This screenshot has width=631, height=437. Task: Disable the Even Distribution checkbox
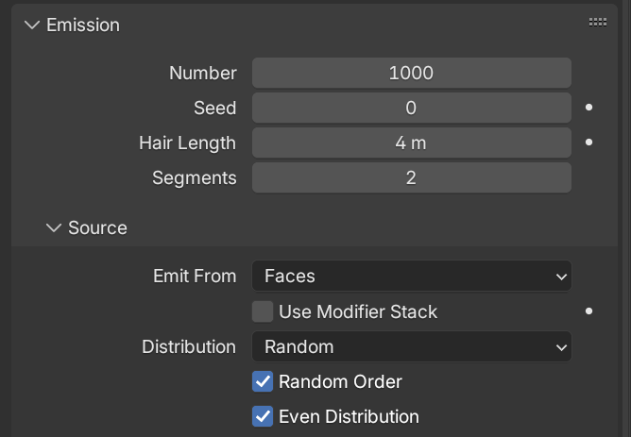coord(263,416)
